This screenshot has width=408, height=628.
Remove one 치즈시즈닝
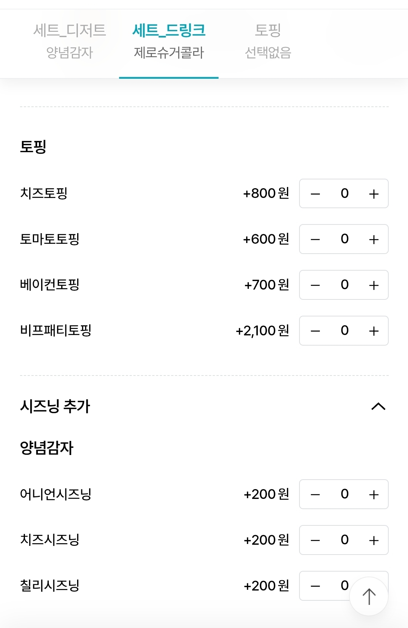315,540
